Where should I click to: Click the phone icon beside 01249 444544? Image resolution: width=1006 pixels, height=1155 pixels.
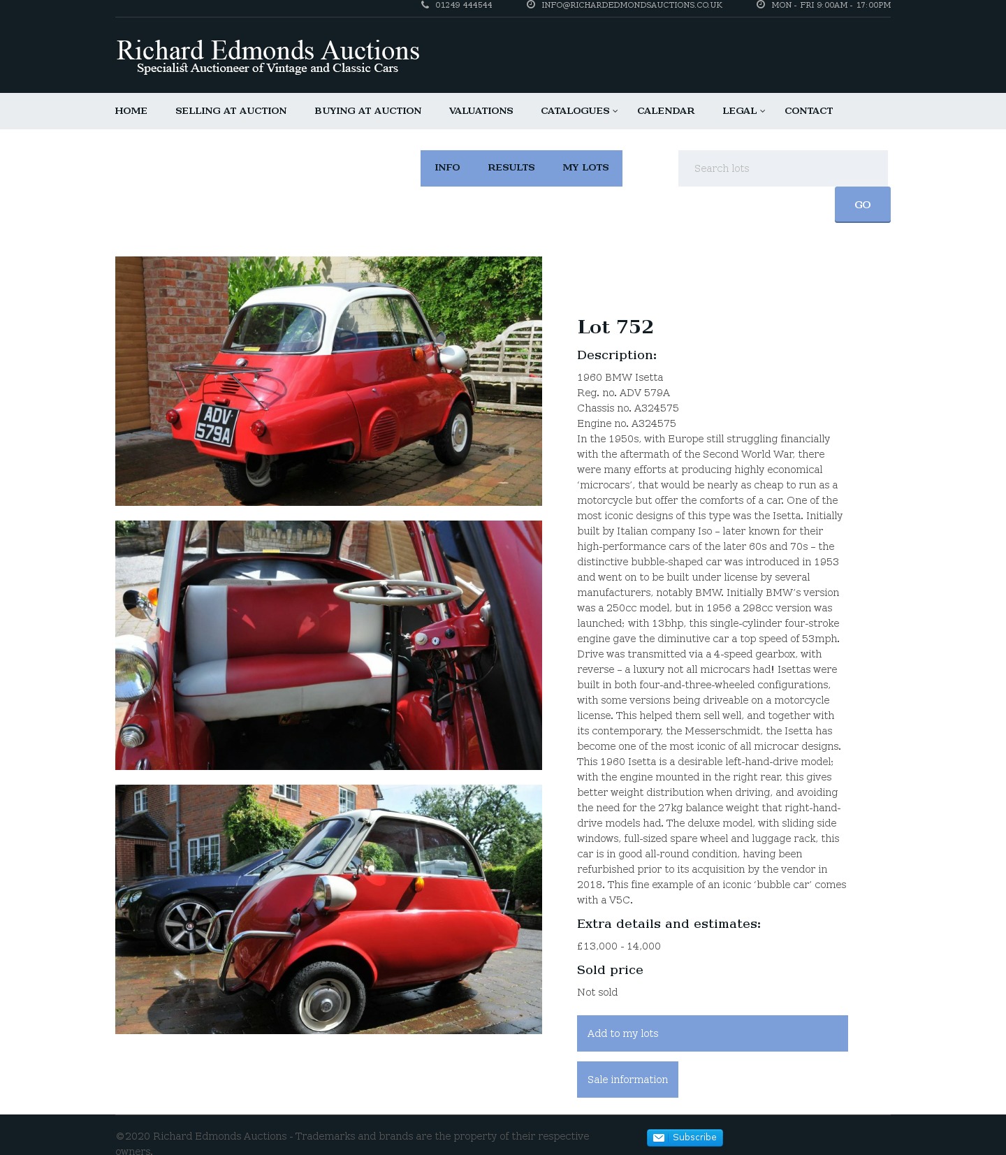425,5
